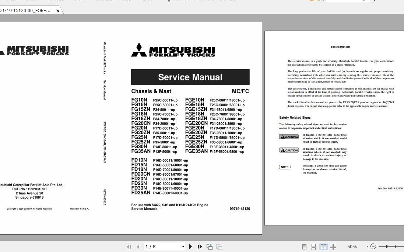Go forward to next view icon

[x=218, y=246]
